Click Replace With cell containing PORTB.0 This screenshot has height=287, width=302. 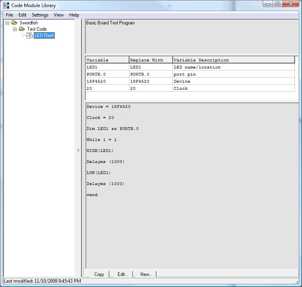151,74
